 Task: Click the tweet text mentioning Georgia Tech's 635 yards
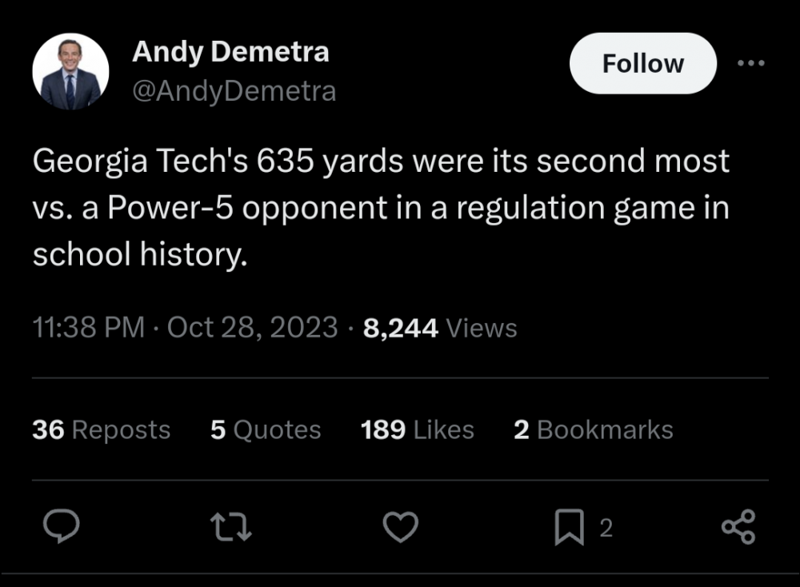pyautogui.click(x=381, y=162)
